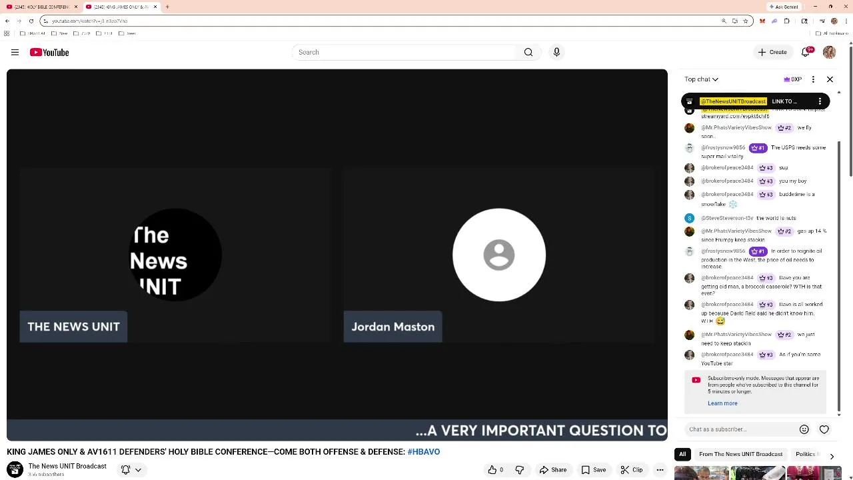
Task: Open the browser apps grid shortcut
Action: tap(7, 33)
